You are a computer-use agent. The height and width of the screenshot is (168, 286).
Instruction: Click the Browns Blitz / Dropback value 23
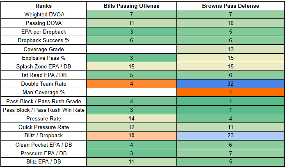tap(230, 136)
